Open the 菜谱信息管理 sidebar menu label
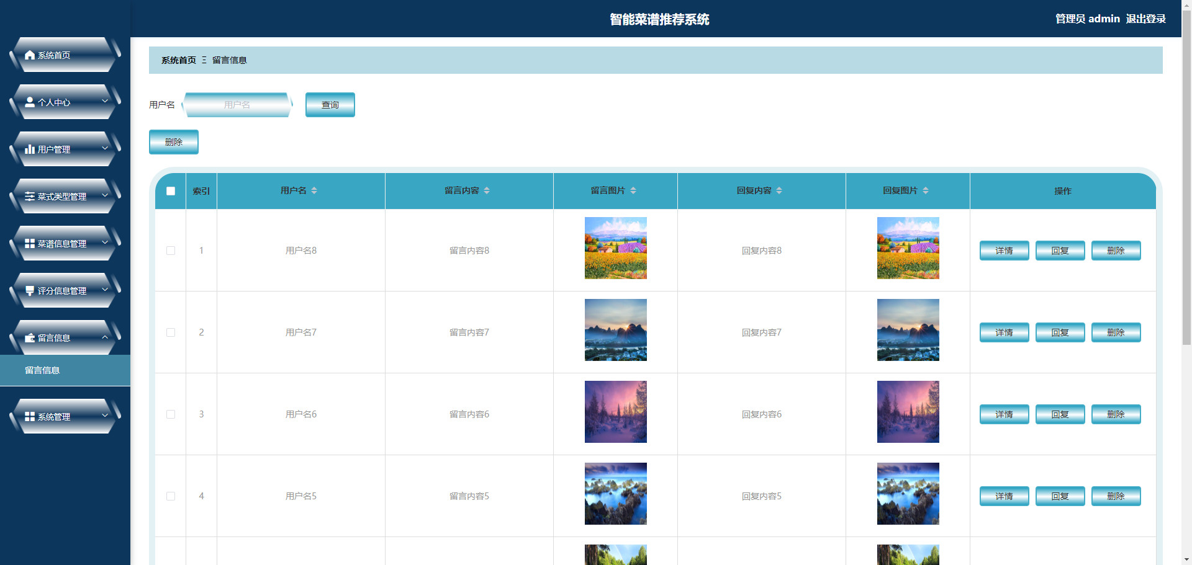 tap(62, 244)
